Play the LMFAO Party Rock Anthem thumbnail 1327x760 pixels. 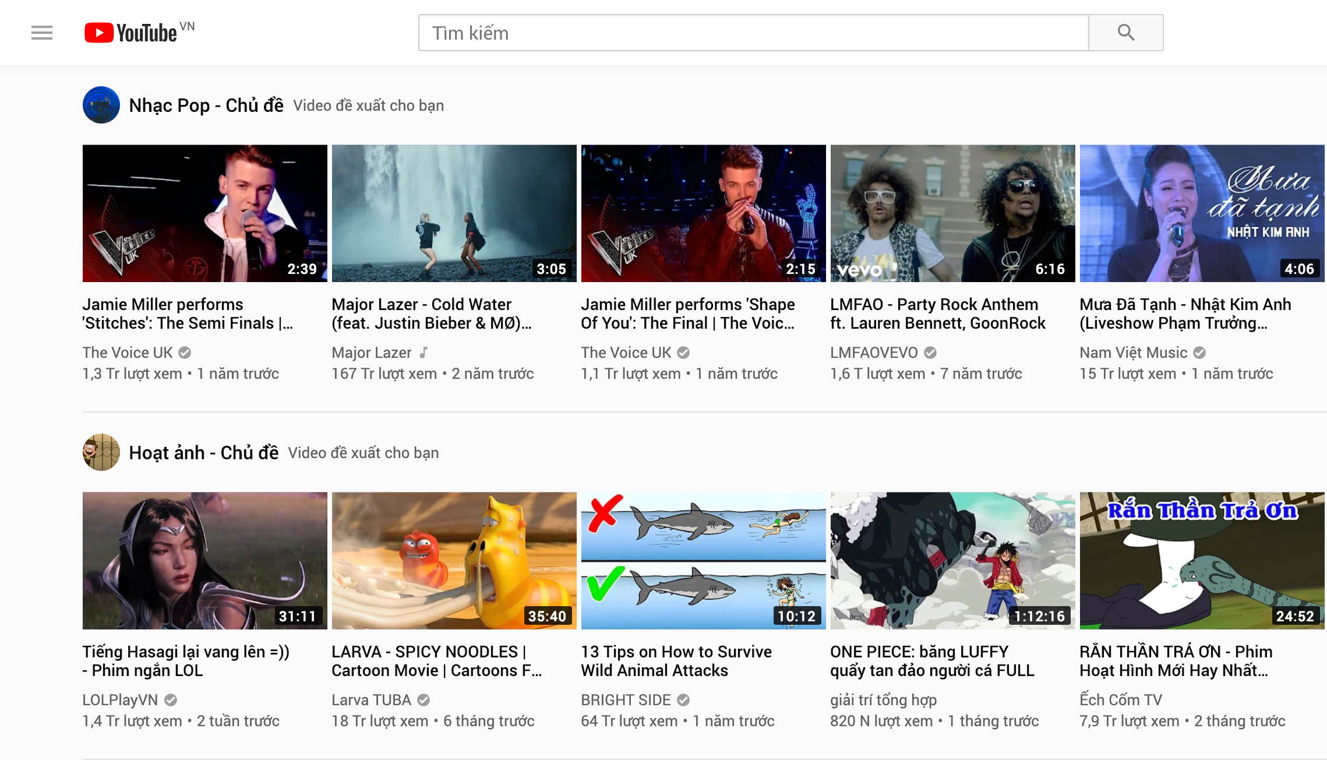[952, 213]
